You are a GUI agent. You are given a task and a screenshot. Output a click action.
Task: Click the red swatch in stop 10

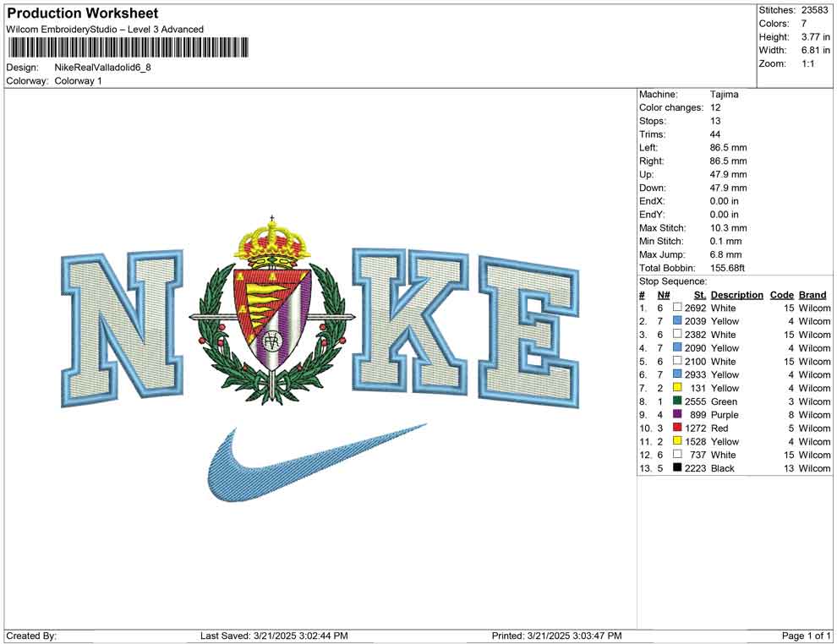677,428
